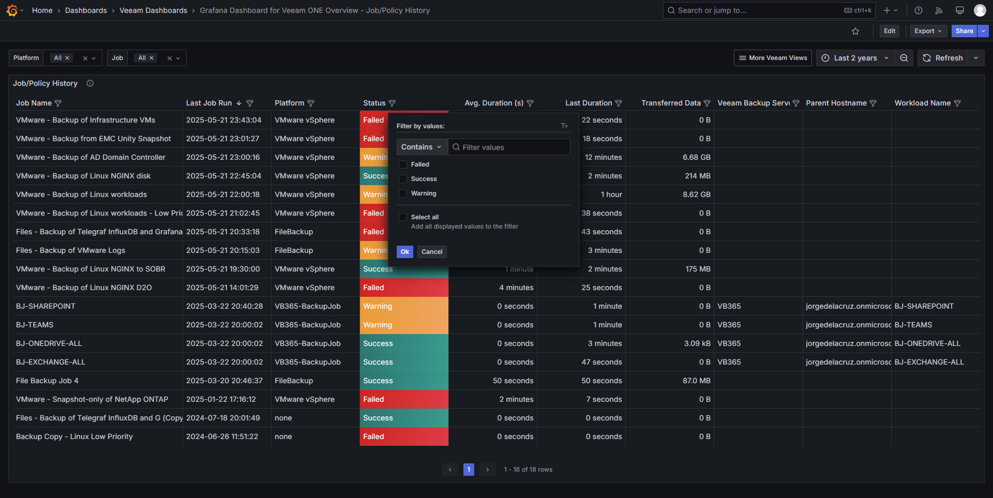Open the Contains operator dropdown

point(422,147)
